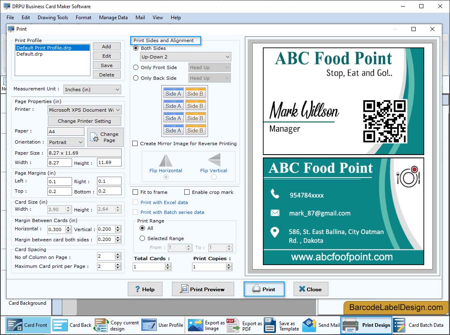Choose Selected Range radio button
Image resolution: width=450 pixels, height=335 pixels.
tap(142, 238)
